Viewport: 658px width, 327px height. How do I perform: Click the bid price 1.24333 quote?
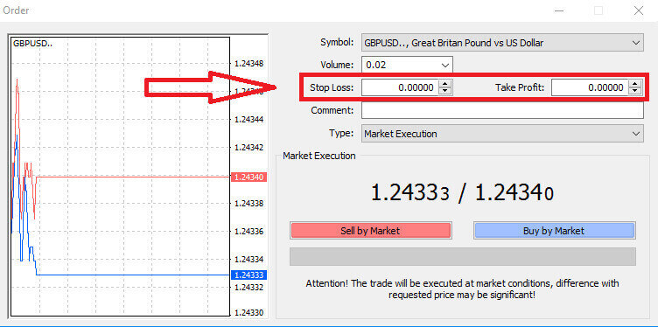click(410, 194)
